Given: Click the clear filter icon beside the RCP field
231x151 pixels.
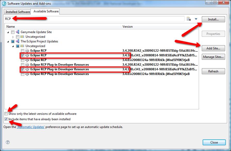Looking at the screenshot, I should point(189,19).
